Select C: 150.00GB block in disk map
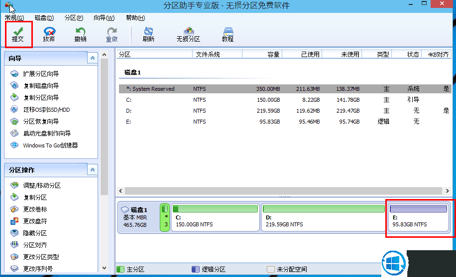Screen dimensions: 456x277 [x=215, y=217]
